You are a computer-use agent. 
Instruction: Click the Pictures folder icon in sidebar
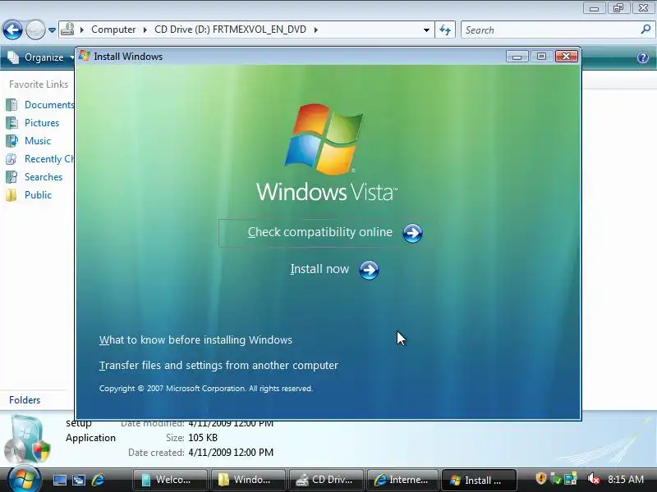(11, 122)
